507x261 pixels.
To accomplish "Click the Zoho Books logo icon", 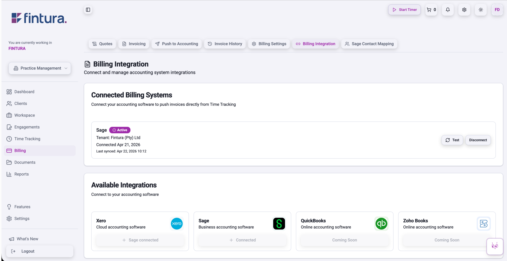I will (484, 224).
